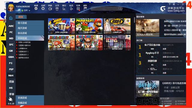Collapse the 休闲游戏 genre section
This screenshot has width=192, height=108.
point(30,38)
